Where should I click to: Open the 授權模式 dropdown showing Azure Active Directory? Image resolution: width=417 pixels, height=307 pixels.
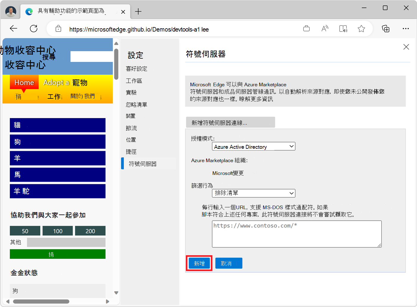[x=253, y=146]
